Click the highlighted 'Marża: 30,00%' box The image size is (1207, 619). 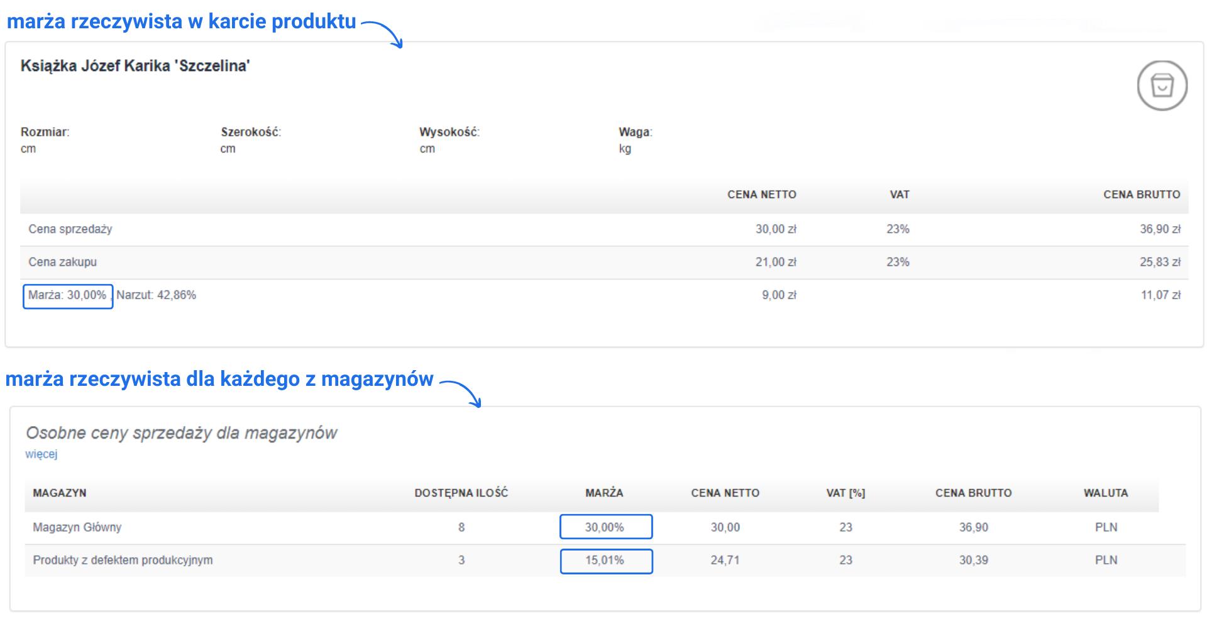click(68, 295)
